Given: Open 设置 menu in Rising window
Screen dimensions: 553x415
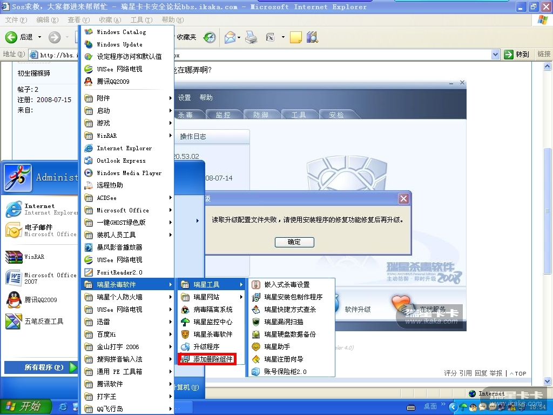Looking at the screenshot, I should tap(185, 98).
